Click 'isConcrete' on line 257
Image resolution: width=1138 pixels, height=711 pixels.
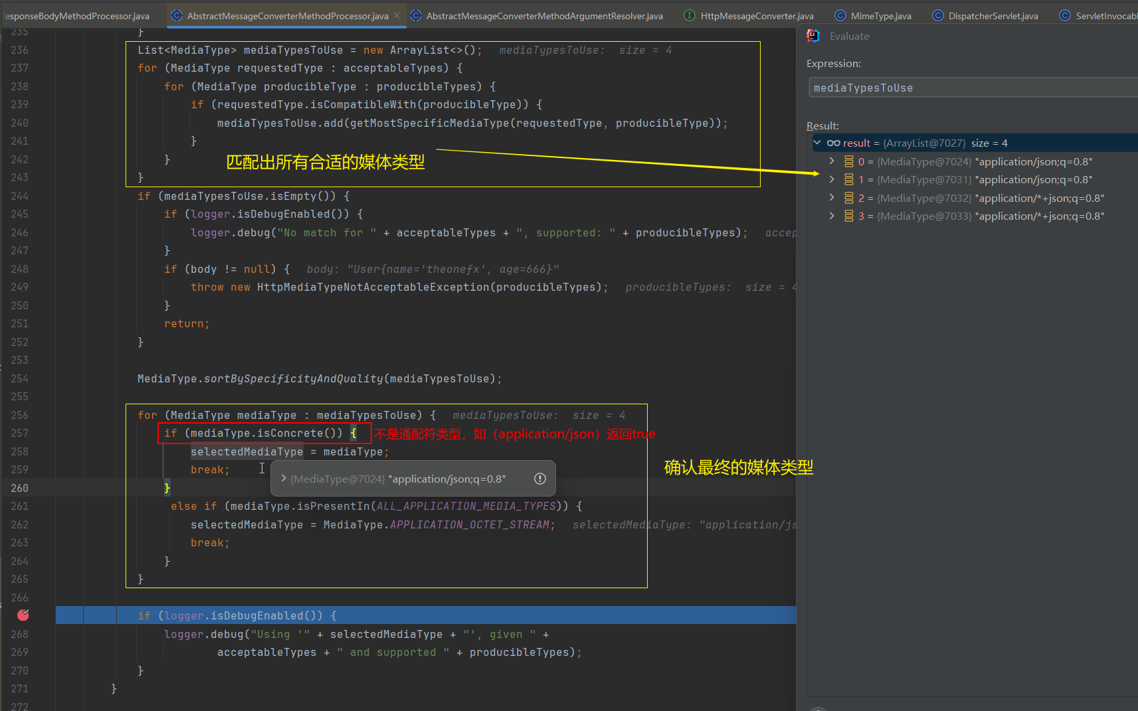[x=290, y=433]
